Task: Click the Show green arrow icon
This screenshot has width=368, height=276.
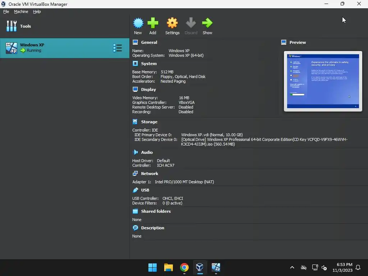Action: (x=207, y=23)
